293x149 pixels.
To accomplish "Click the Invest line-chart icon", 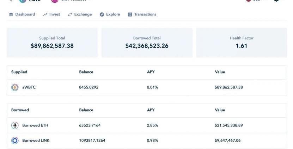I will [45, 14].
